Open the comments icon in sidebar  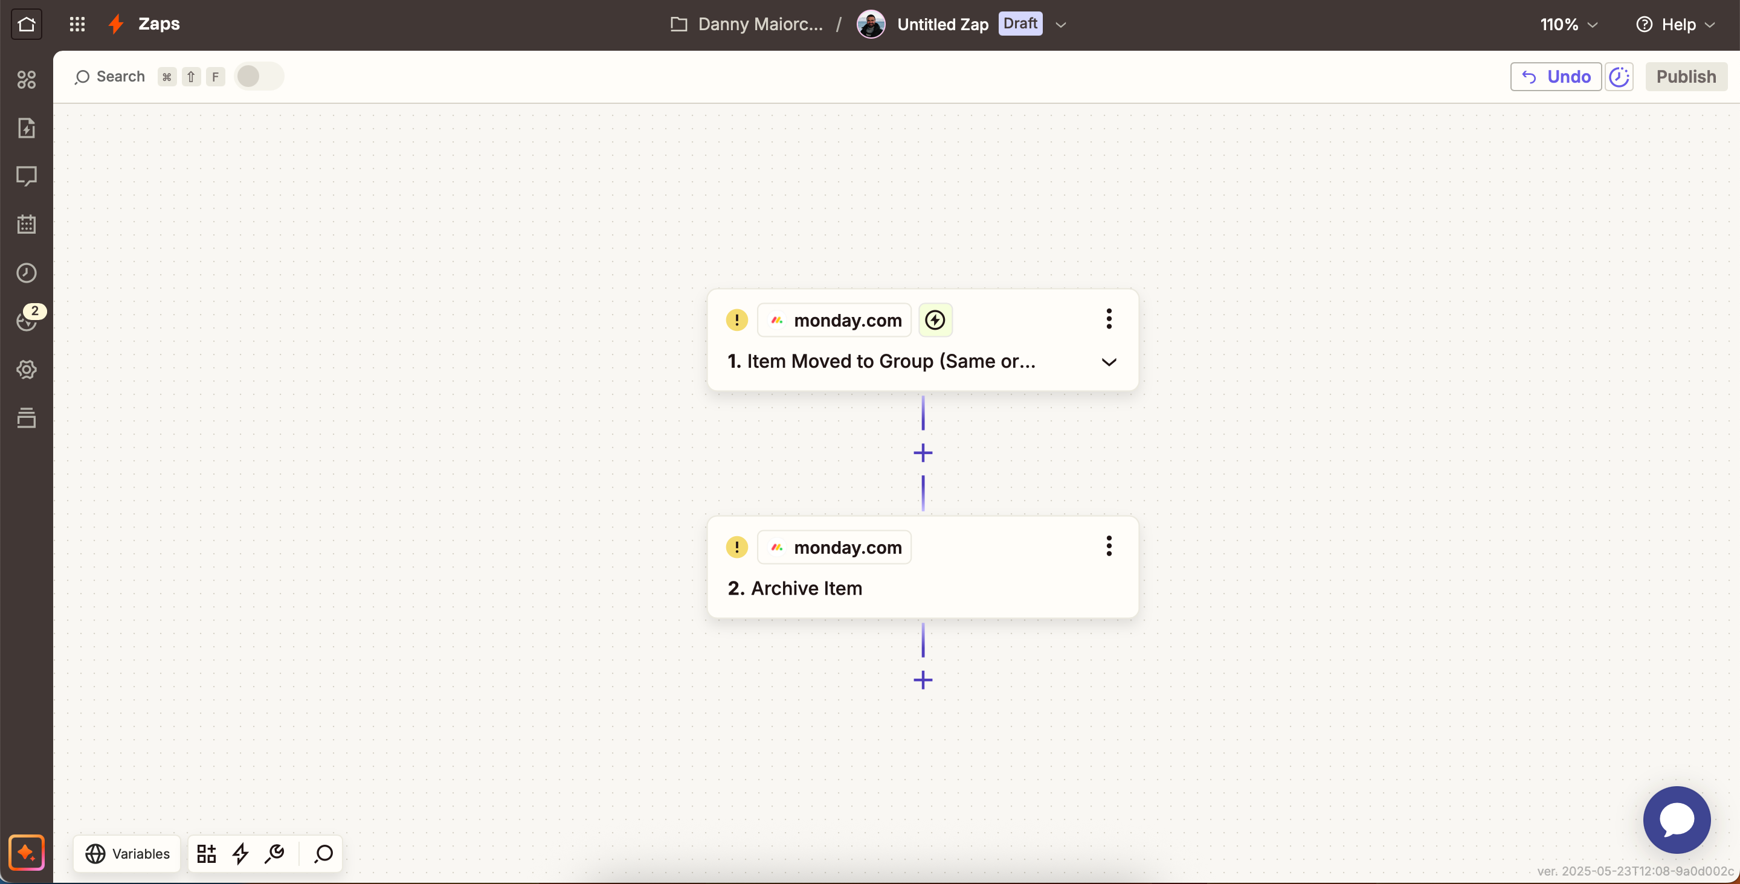click(x=27, y=176)
